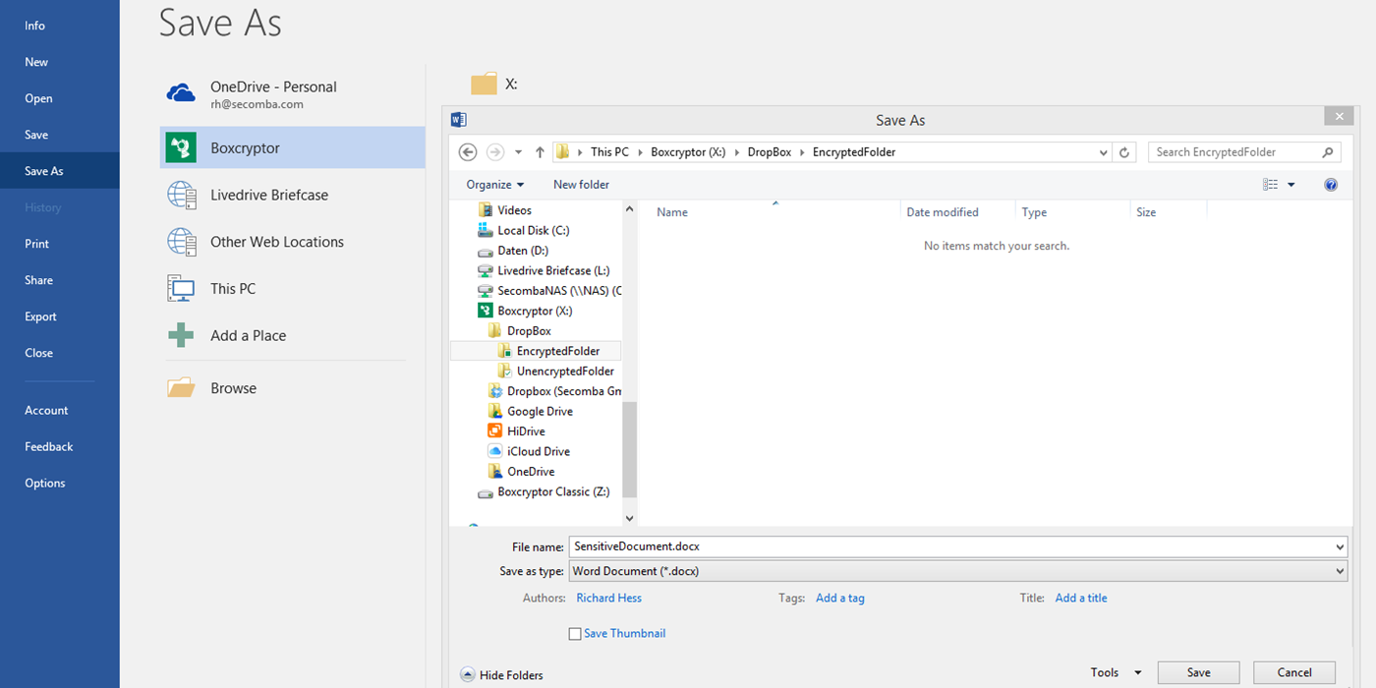The width and height of the screenshot is (1376, 688).
Task: Click the Add a title link
Action: point(1081,598)
